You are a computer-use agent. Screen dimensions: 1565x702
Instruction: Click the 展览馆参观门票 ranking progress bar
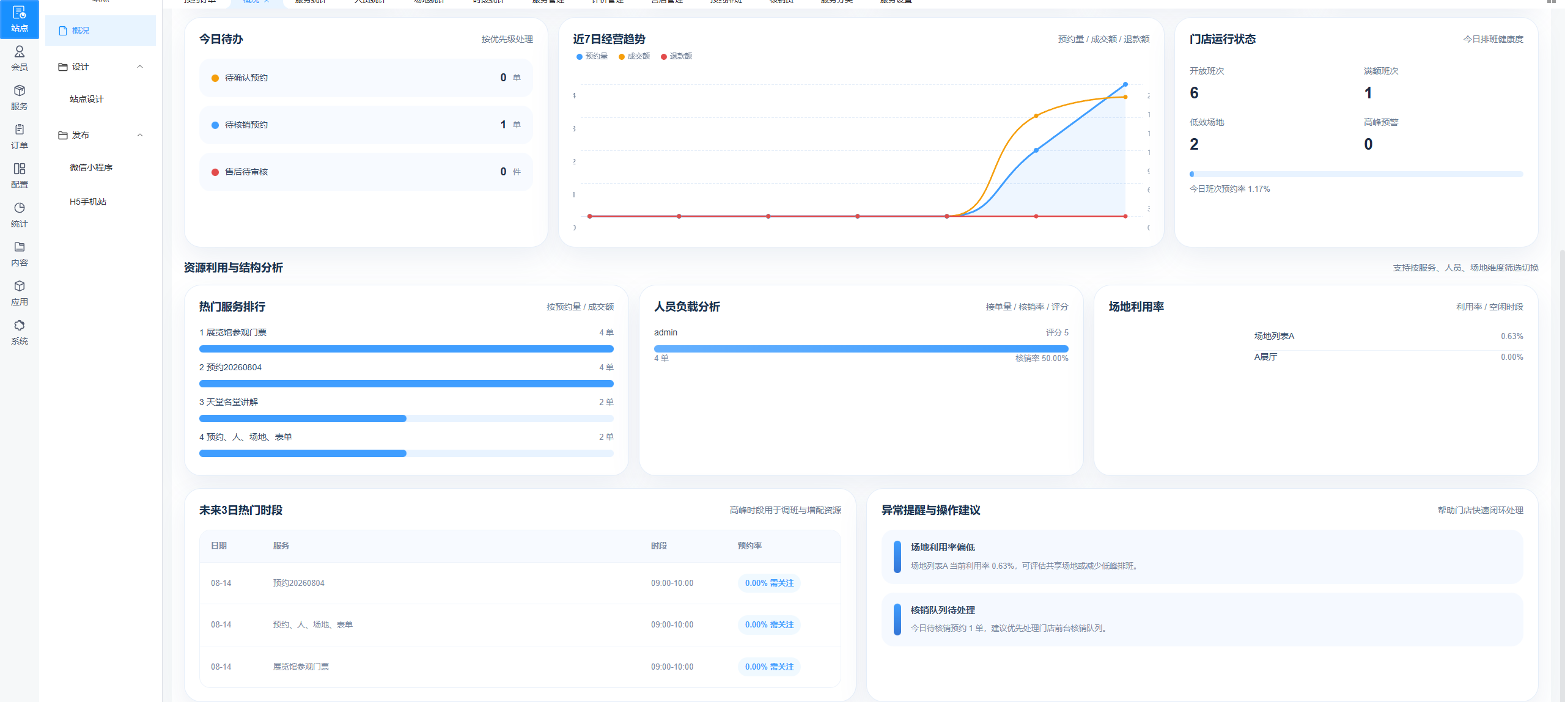(407, 349)
